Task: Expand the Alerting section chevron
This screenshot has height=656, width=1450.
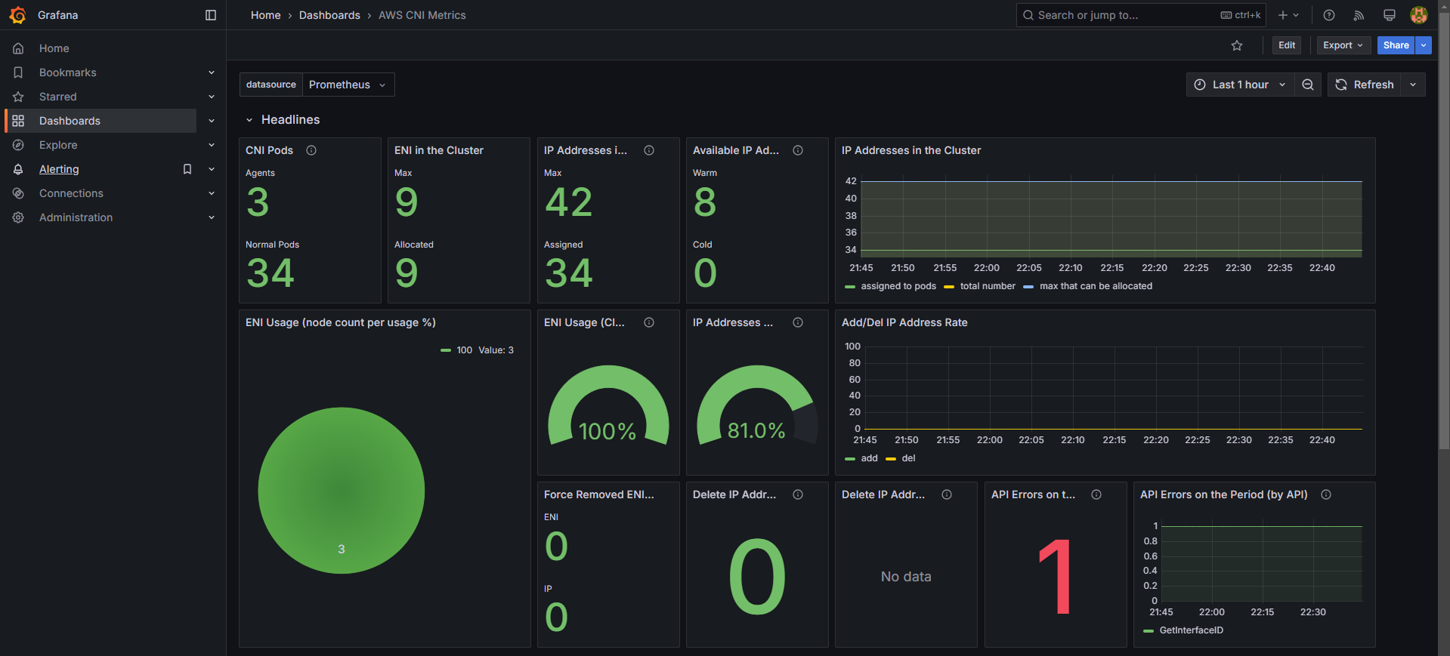Action: [212, 169]
